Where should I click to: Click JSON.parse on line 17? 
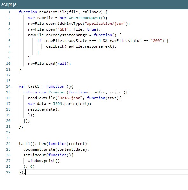64,104
